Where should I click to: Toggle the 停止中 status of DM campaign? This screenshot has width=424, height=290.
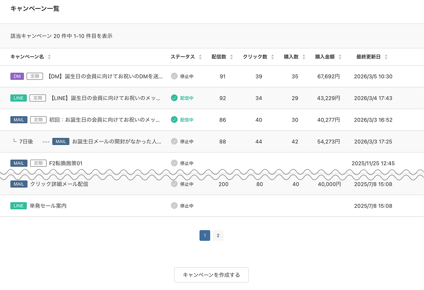174,76
